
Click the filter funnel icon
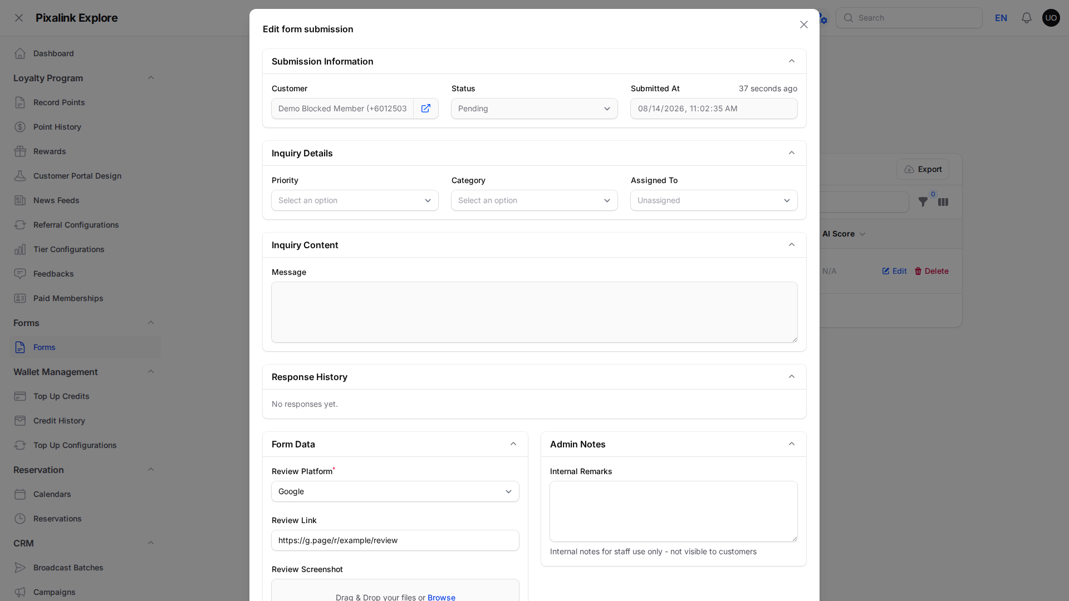point(923,202)
